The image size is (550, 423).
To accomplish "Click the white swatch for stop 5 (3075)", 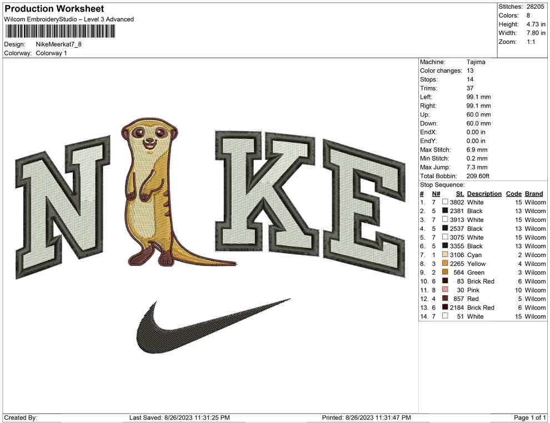I will coord(445,237).
